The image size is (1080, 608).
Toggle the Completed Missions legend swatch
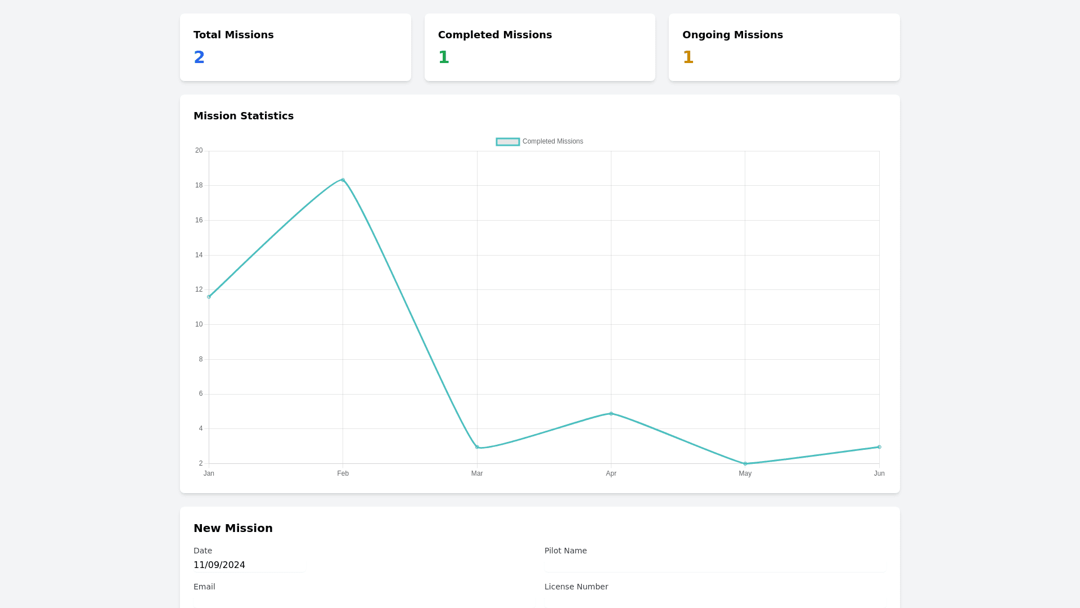pyautogui.click(x=507, y=142)
